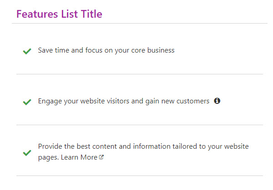Click the green checkmark beside 'Save time' feature
This screenshot has height=190, width=273.
(x=27, y=51)
